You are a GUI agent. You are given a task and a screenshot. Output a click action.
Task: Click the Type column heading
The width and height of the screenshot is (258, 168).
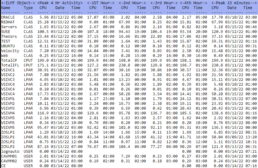click(28, 7)
